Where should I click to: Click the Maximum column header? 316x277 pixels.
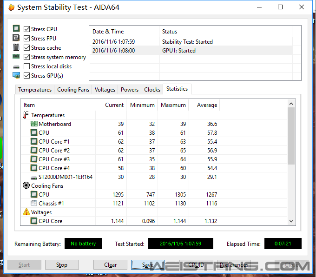tap(173, 105)
